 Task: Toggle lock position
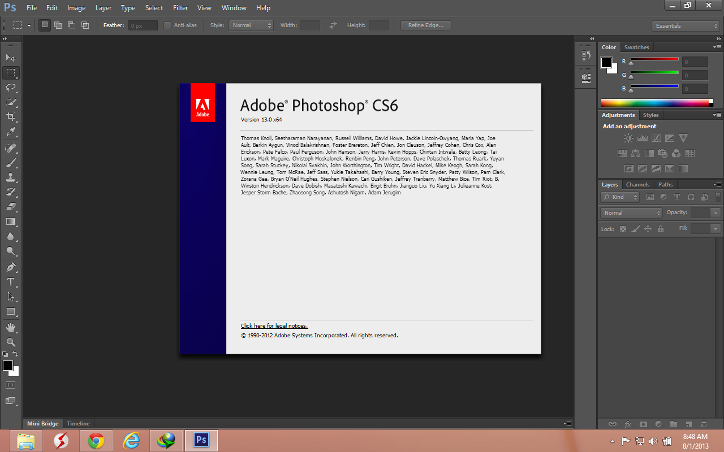[x=648, y=229]
